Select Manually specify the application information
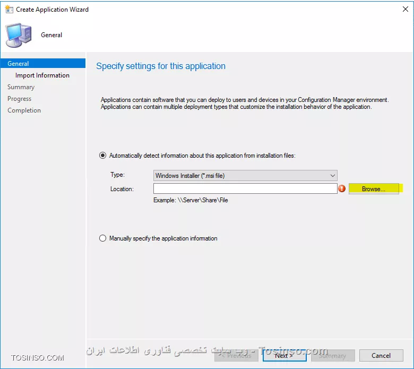 [102, 238]
